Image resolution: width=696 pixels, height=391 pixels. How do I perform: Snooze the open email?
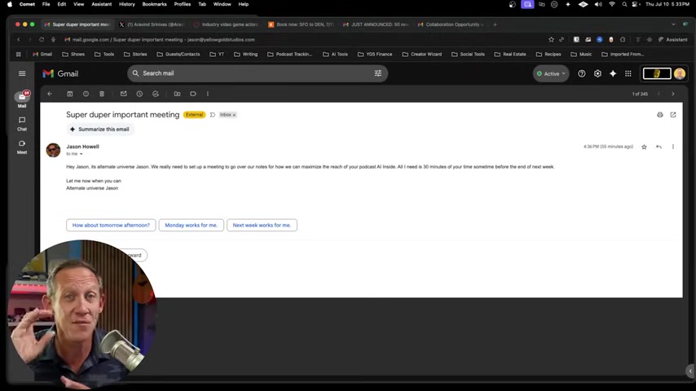[x=139, y=94]
